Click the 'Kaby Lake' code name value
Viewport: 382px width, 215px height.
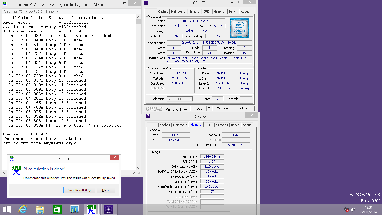[182, 26]
